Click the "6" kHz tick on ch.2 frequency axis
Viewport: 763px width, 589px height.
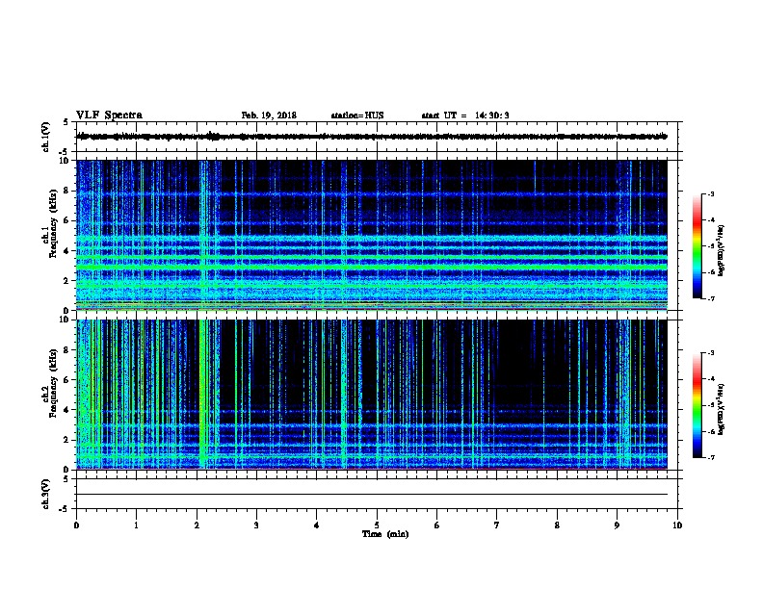coord(68,380)
